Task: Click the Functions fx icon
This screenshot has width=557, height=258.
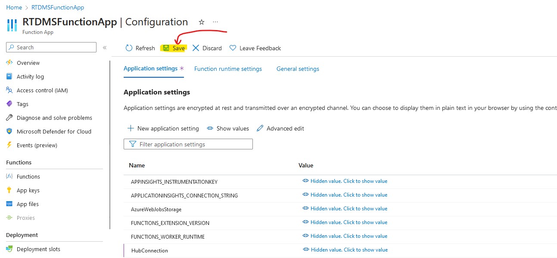Action: click(x=9, y=176)
